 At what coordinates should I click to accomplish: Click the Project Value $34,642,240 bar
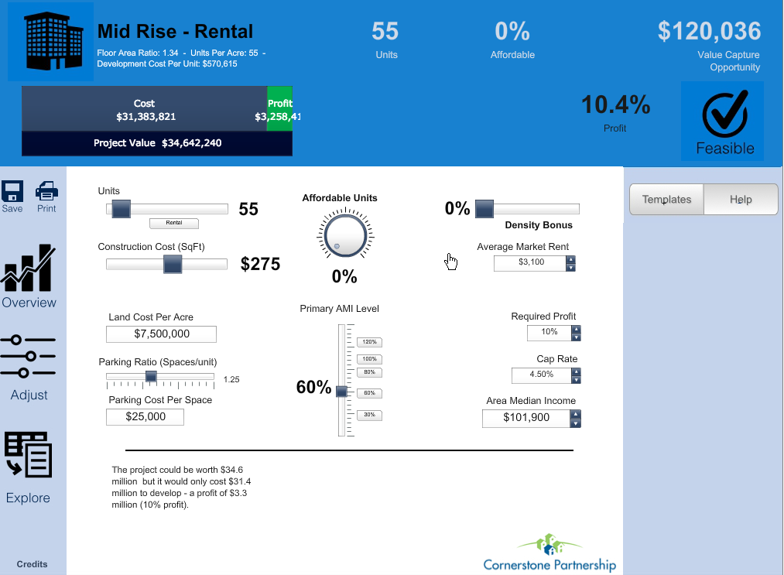157,143
